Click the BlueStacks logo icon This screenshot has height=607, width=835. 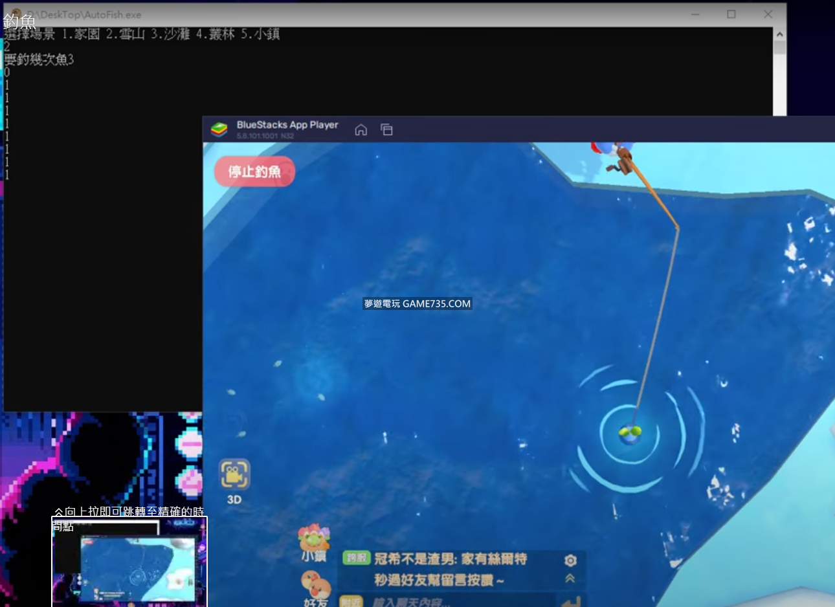click(219, 129)
